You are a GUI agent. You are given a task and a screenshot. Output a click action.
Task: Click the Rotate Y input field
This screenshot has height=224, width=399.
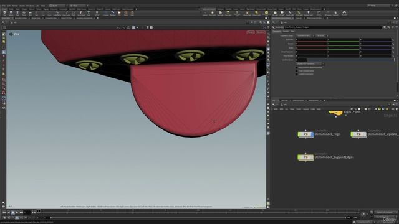point(344,44)
